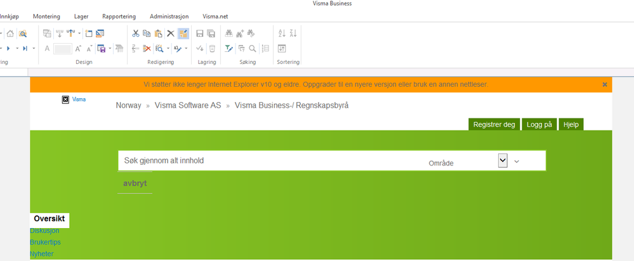Open the Brukertips link

pos(45,243)
